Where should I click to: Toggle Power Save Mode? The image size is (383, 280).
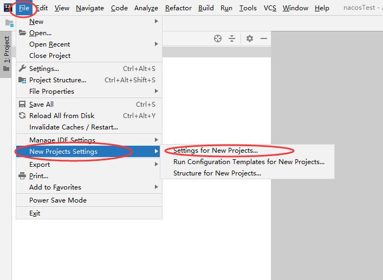tap(89, 200)
